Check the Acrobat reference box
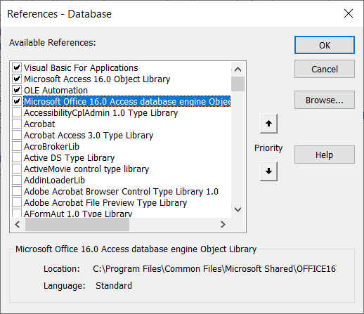364x314 pixels. click(x=17, y=124)
